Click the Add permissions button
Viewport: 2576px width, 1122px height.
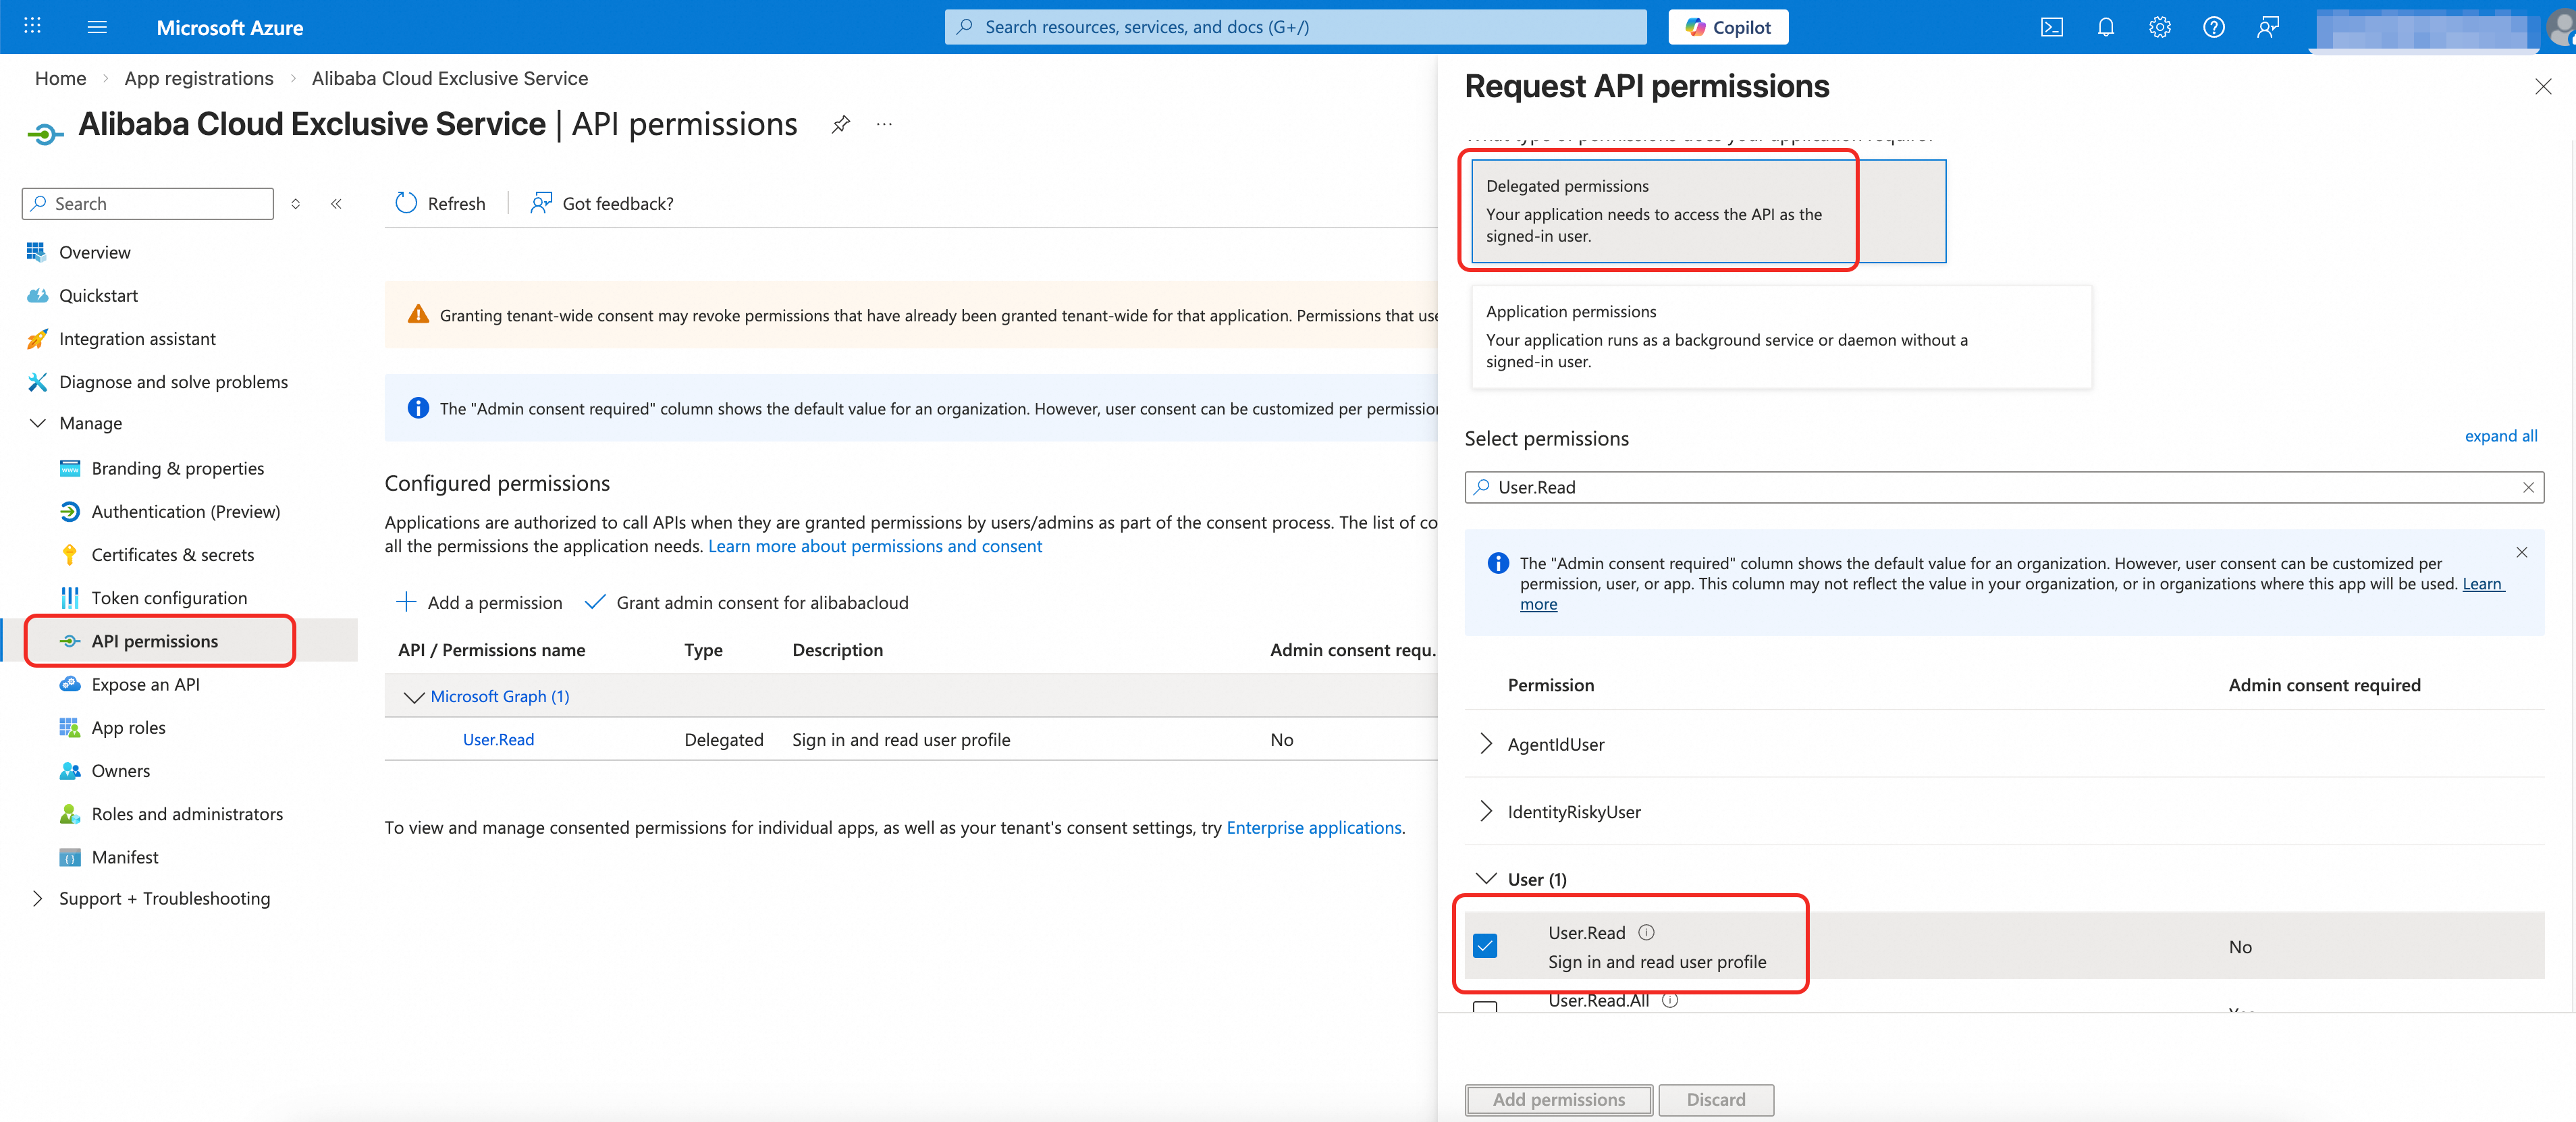tap(1558, 1099)
